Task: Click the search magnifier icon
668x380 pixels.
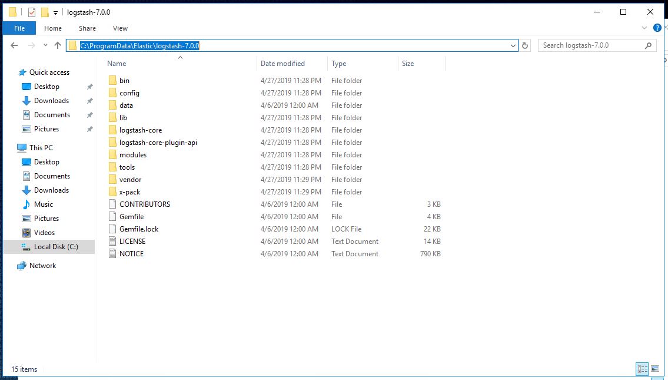Action: (648, 45)
